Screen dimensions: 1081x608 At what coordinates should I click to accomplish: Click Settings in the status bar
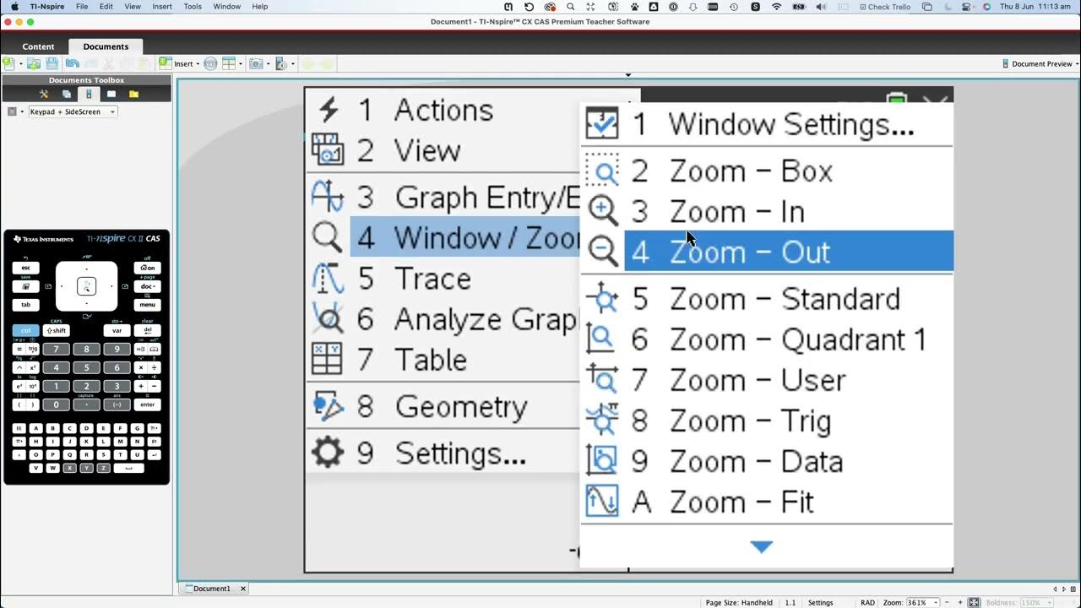coord(820,603)
